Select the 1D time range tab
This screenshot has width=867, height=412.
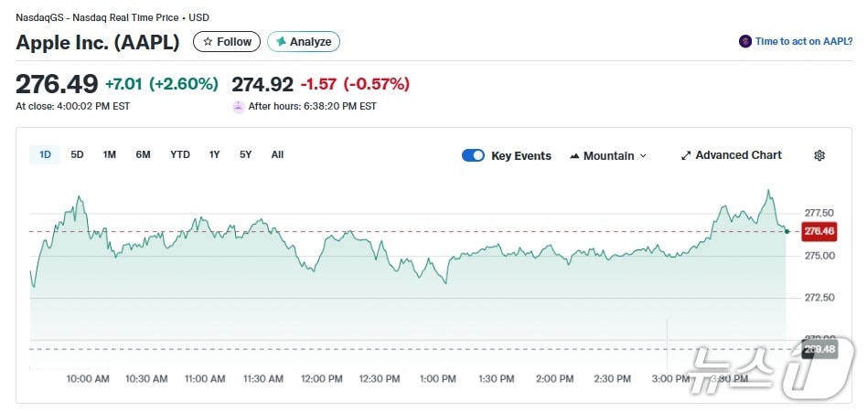tap(45, 154)
